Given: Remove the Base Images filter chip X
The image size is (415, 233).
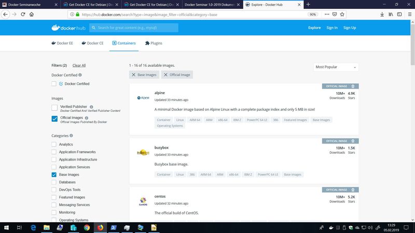Looking at the screenshot, I should (134, 75).
